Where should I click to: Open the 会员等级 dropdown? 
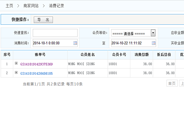pos(153,33)
